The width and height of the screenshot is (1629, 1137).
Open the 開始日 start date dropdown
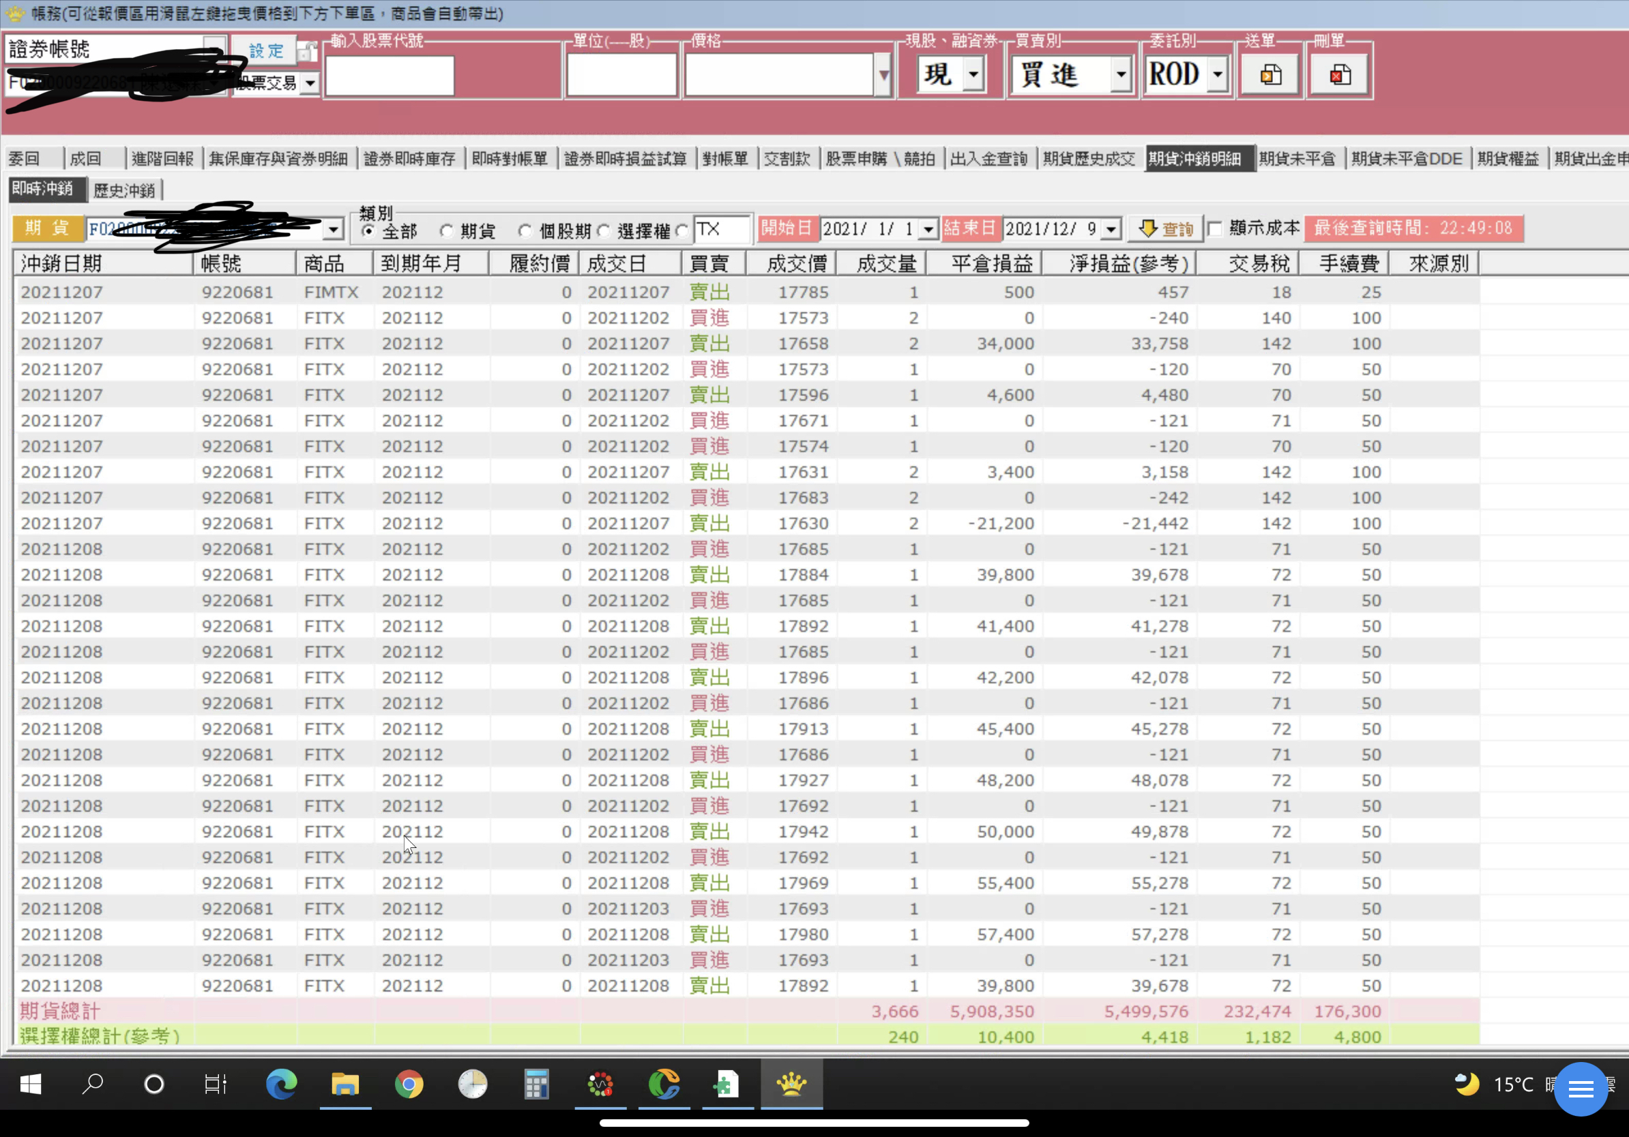pyautogui.click(x=928, y=229)
